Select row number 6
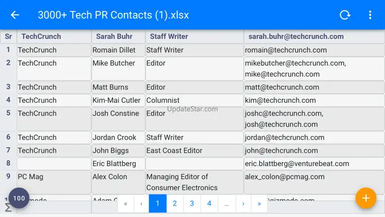Screen dimensions: 385x217 (8, 137)
